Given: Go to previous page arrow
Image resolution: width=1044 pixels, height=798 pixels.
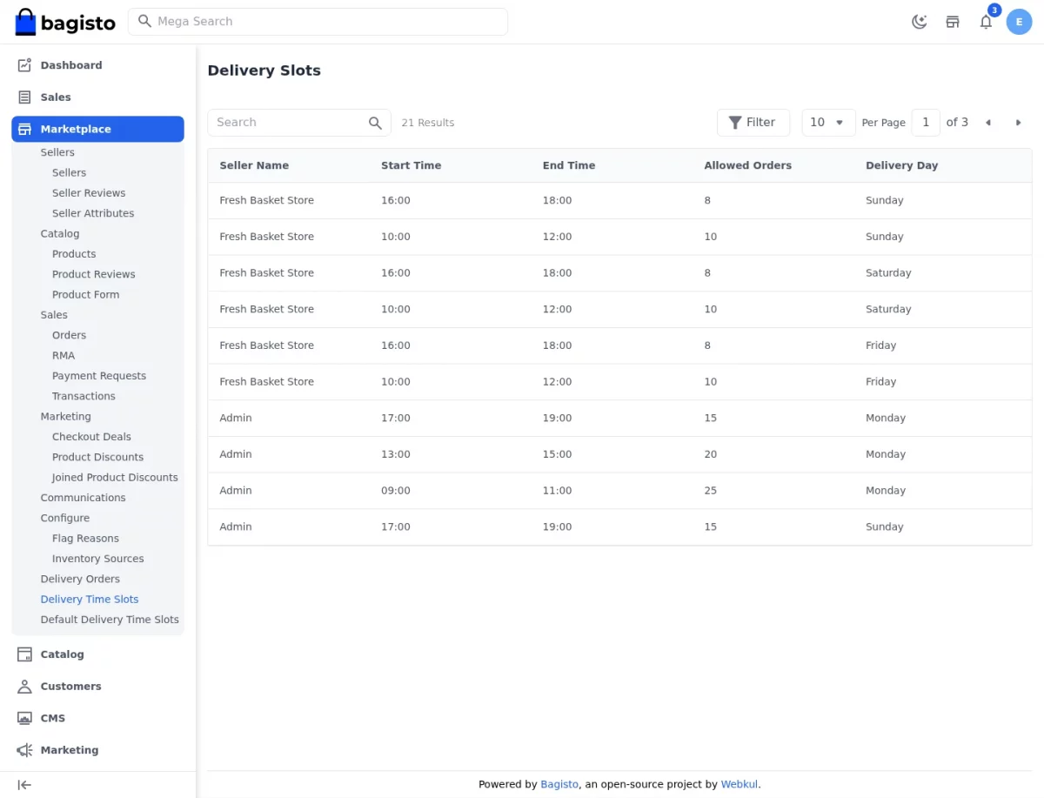Looking at the screenshot, I should click(987, 123).
